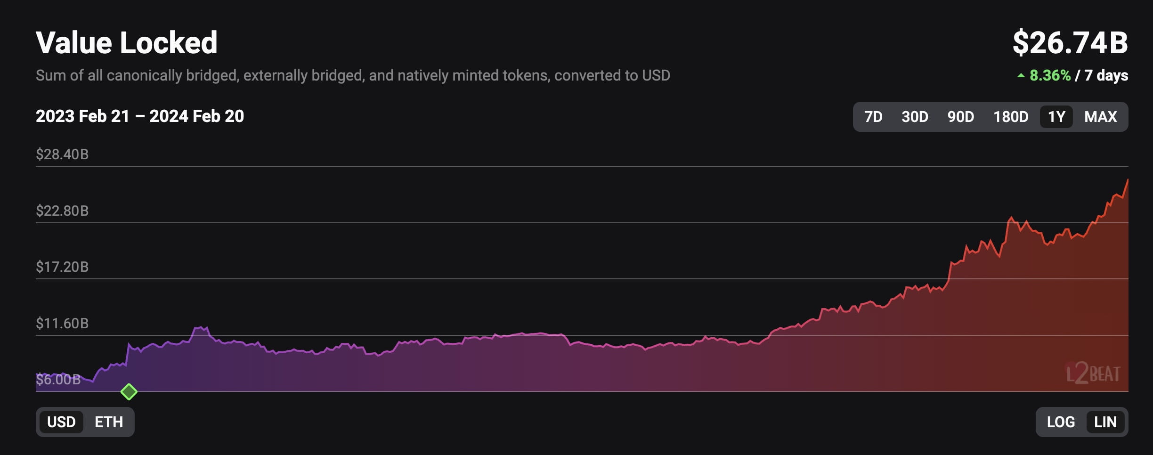Select the green diamond milestone marker
This screenshot has width=1153, height=455.
[128, 390]
